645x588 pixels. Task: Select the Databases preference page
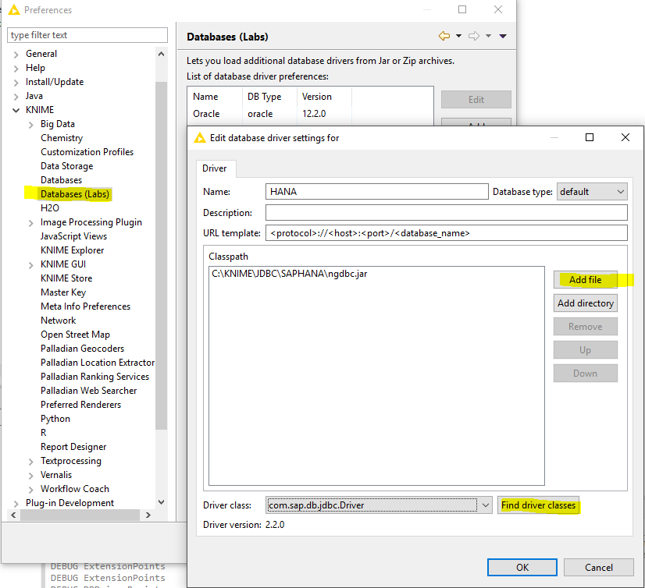(x=61, y=180)
